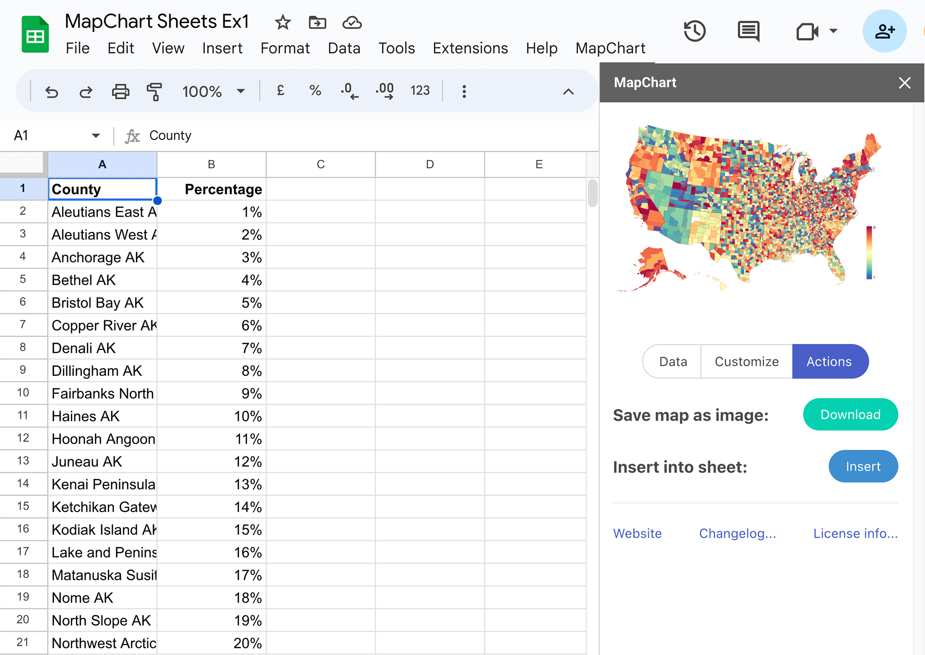Open more number formats via 123 icon

click(419, 91)
